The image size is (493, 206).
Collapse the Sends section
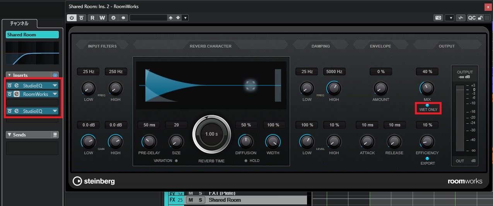9,135
